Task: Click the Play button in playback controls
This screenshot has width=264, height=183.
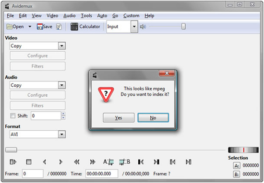Action: (13, 162)
